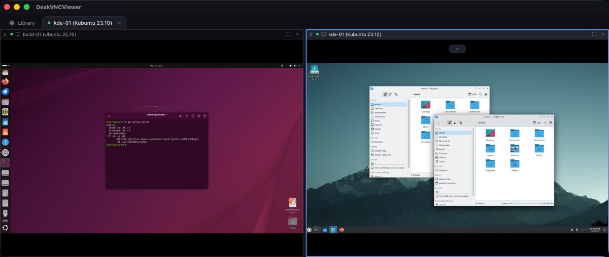Select Icons view mode in front Dolphin

coord(450,122)
